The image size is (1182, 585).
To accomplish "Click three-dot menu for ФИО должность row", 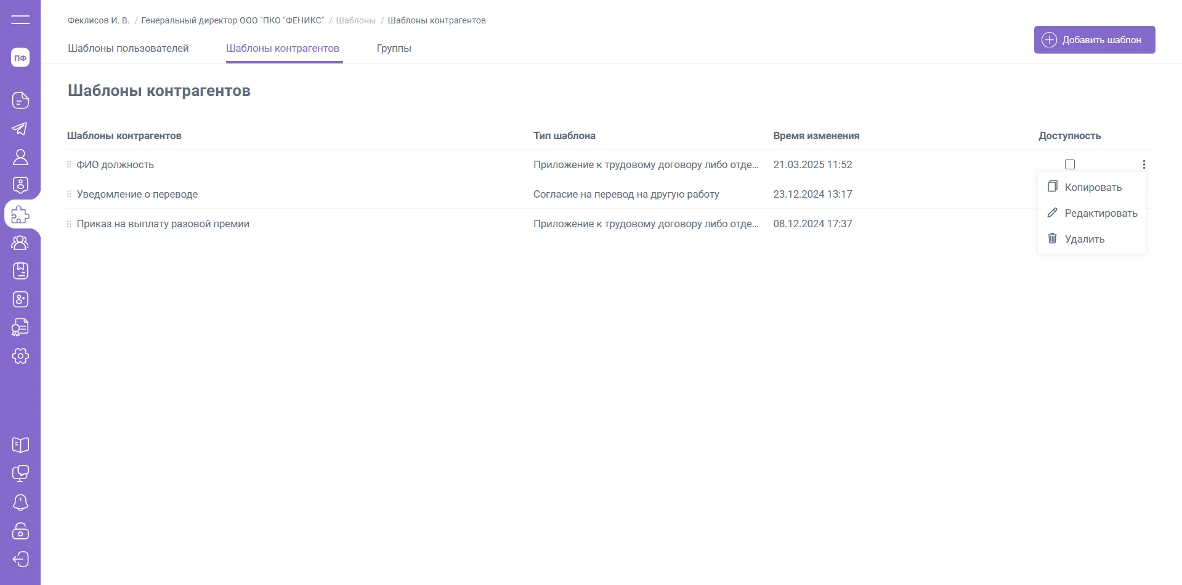I will tap(1144, 164).
